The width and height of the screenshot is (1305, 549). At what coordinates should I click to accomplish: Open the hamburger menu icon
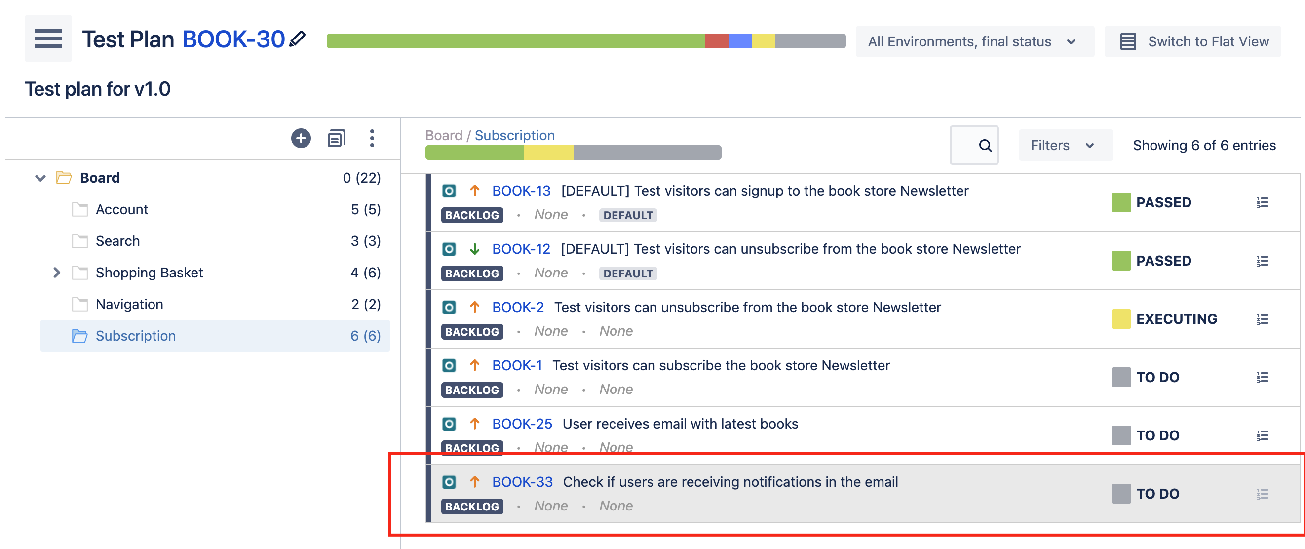pyautogui.click(x=48, y=39)
